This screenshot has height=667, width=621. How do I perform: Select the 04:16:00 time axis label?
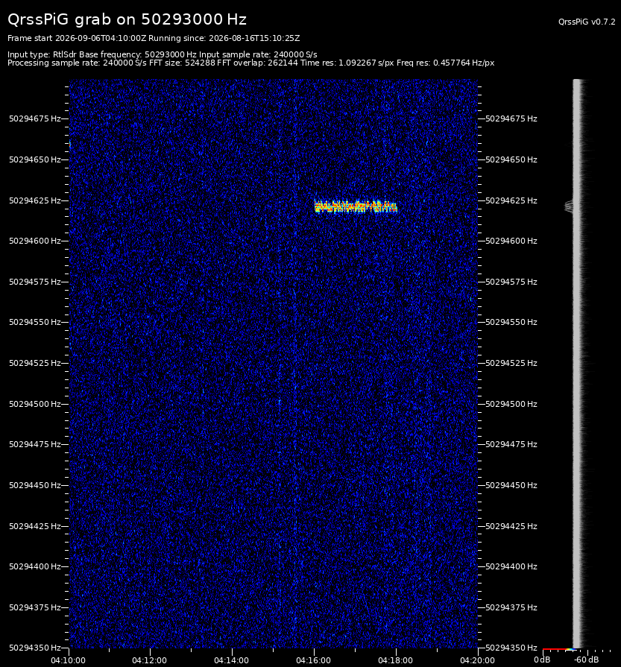coord(313,660)
